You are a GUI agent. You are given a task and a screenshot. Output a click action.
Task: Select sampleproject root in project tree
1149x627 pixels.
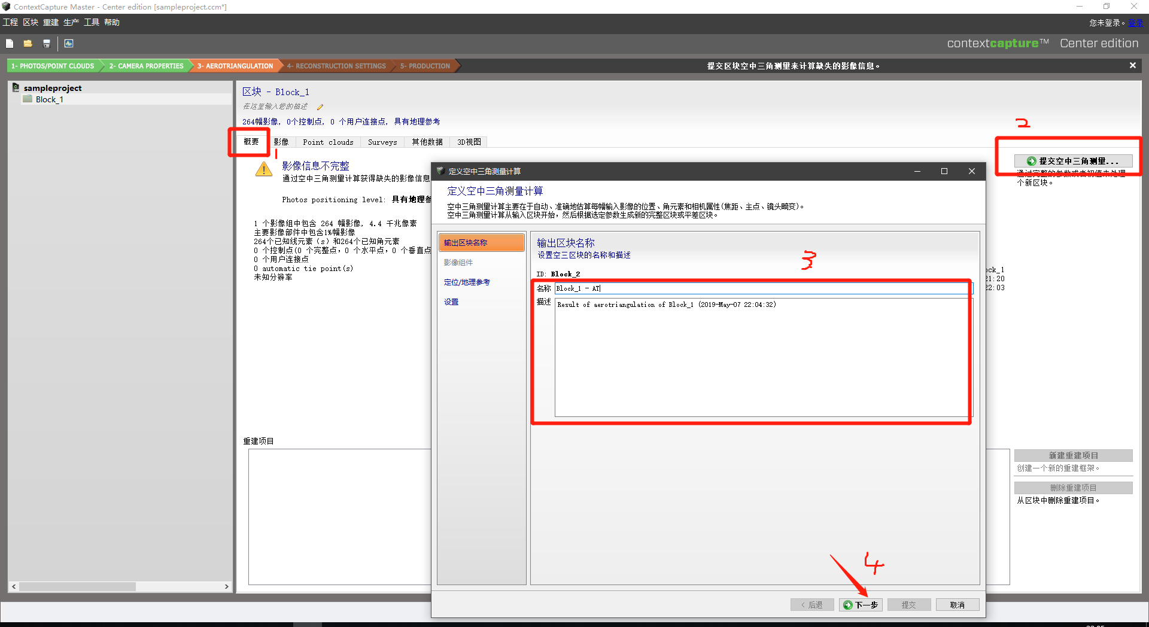click(x=52, y=88)
